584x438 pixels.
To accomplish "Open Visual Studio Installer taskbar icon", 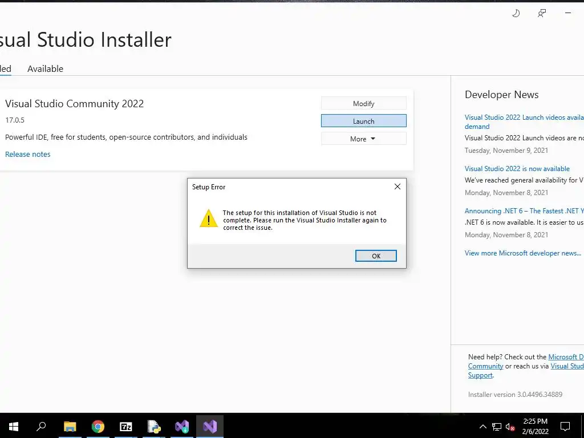I will (182, 427).
